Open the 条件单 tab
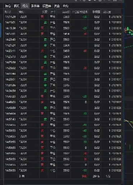Viewport: 133px width, 185px height. (35, 6)
